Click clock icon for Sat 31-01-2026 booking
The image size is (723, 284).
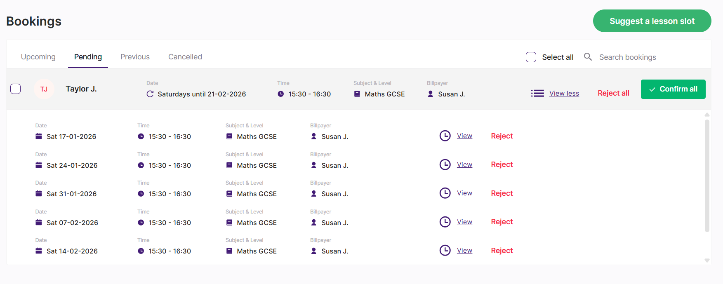445,193
